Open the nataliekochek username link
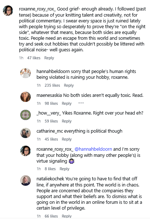Viewport: 150px width, 219px height. tap(50, 179)
